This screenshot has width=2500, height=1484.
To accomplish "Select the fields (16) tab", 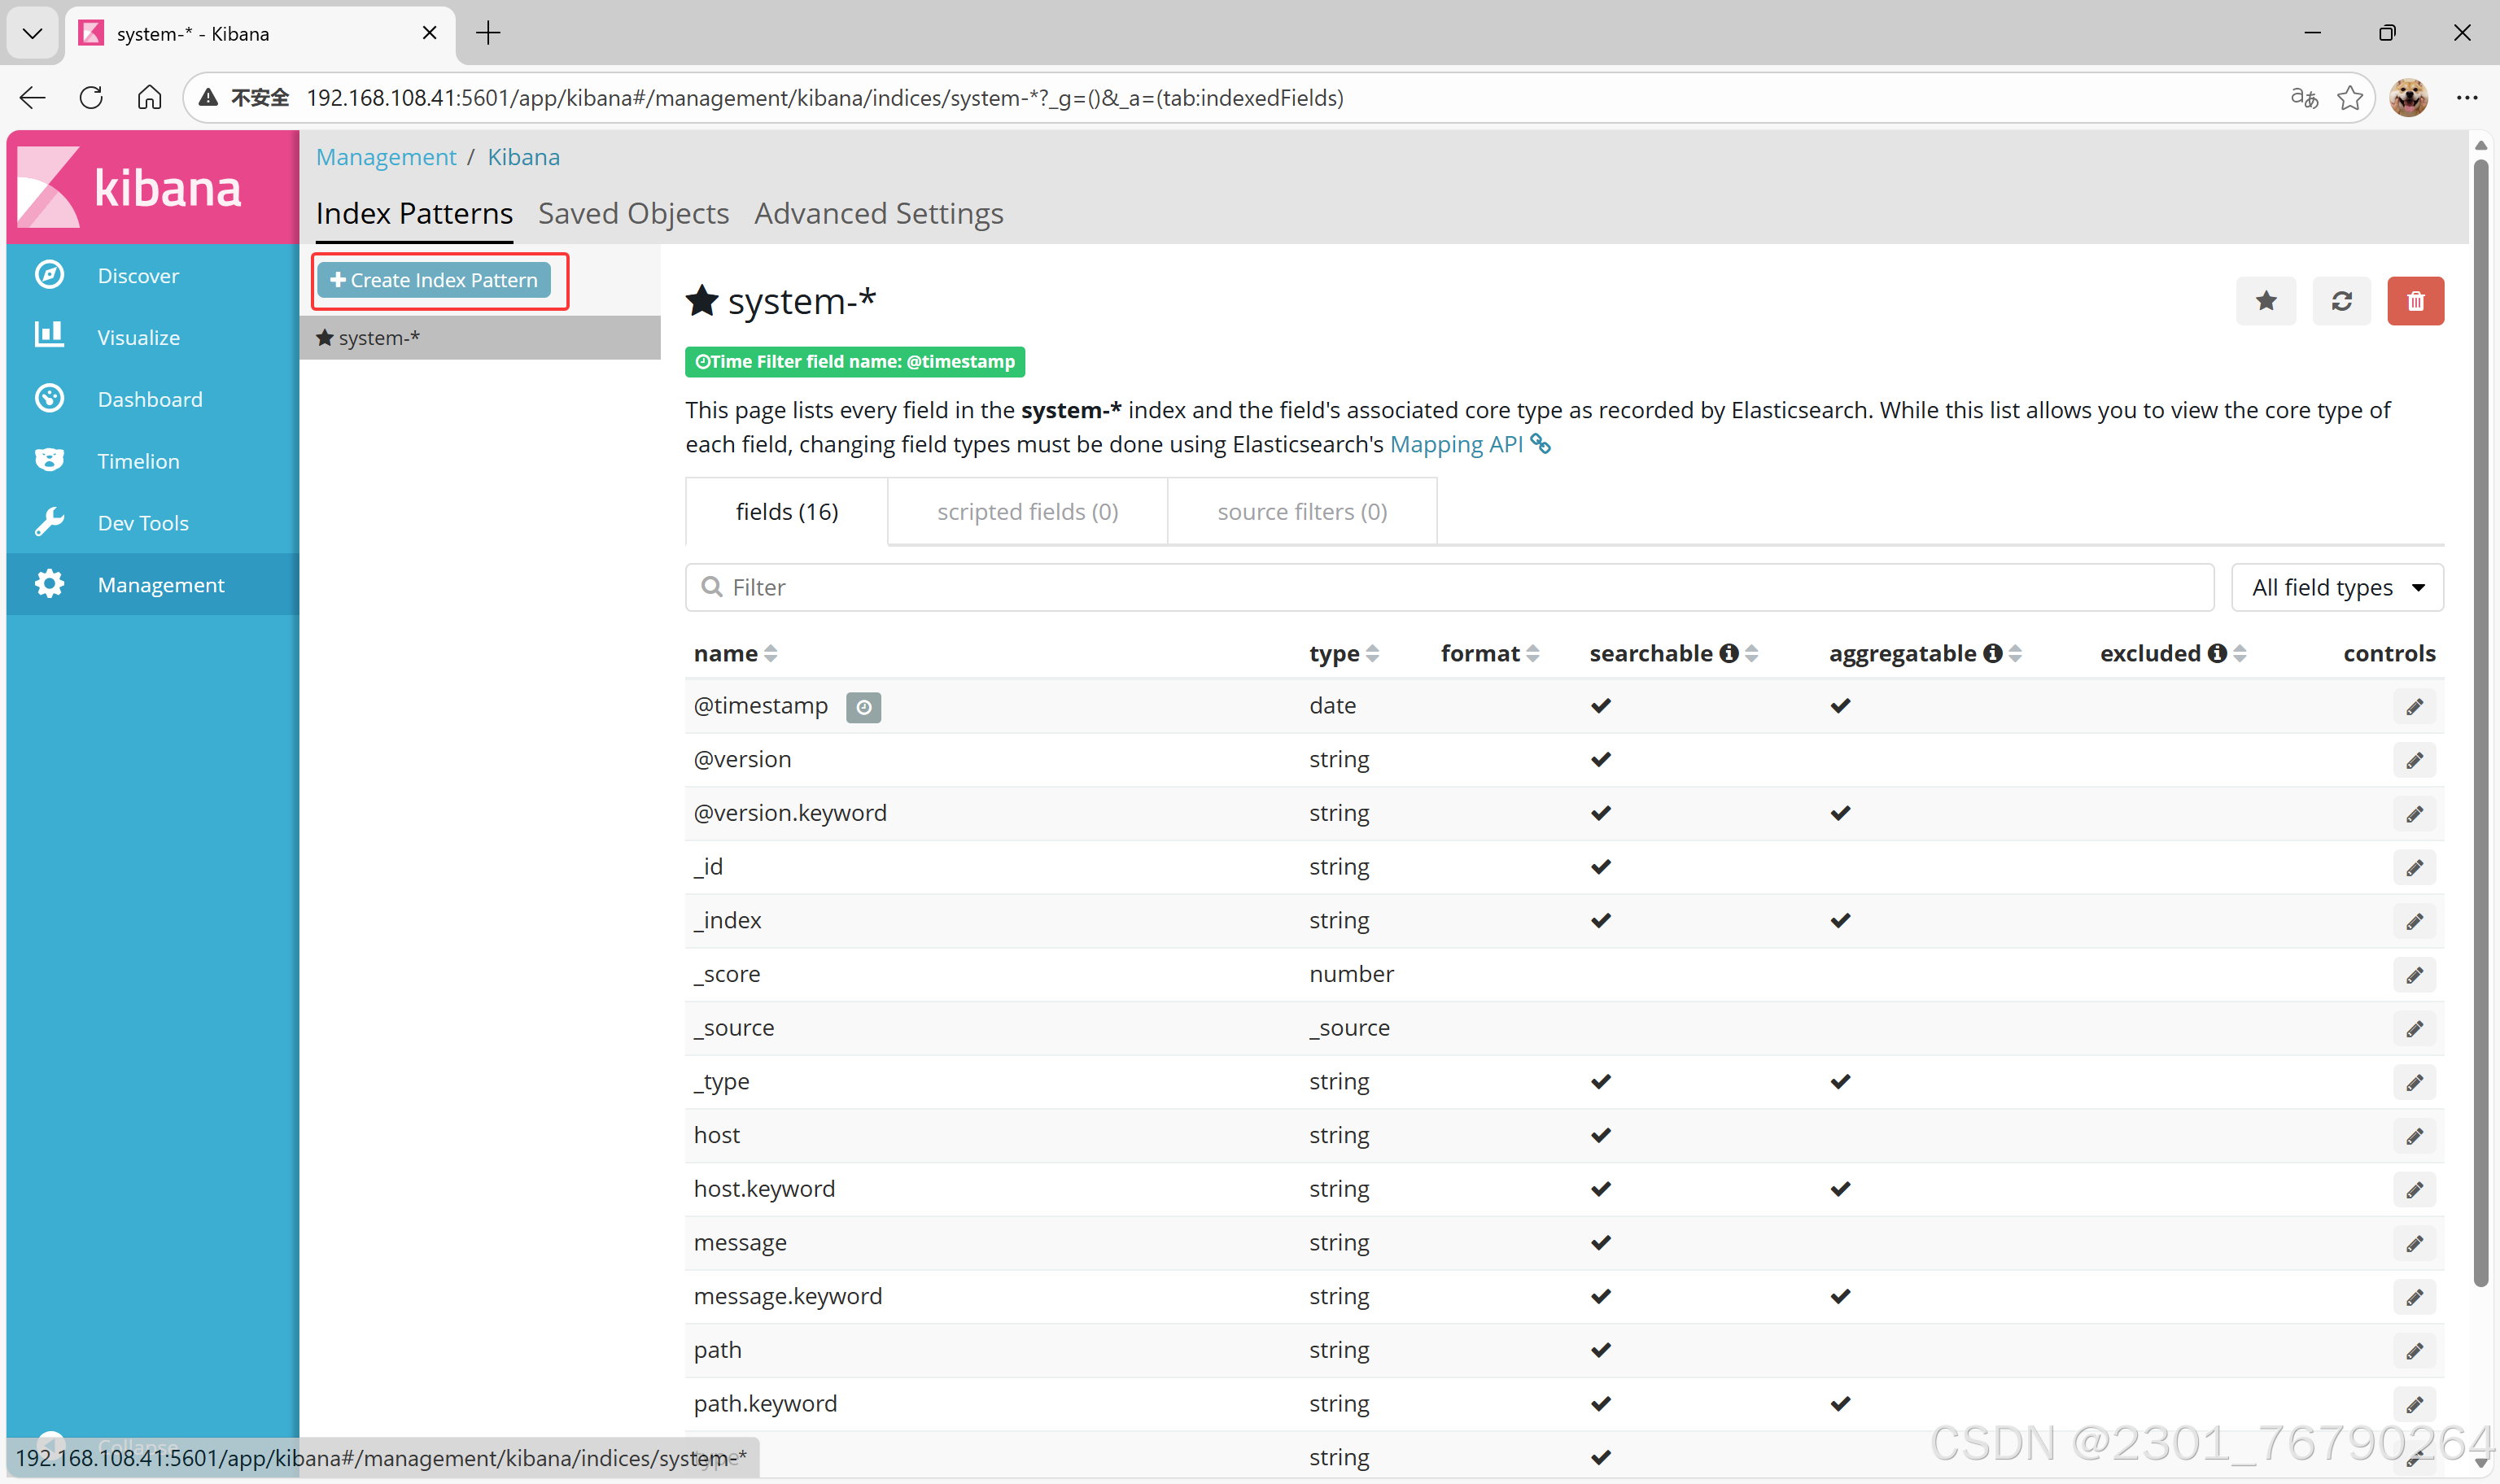I will tap(787, 512).
